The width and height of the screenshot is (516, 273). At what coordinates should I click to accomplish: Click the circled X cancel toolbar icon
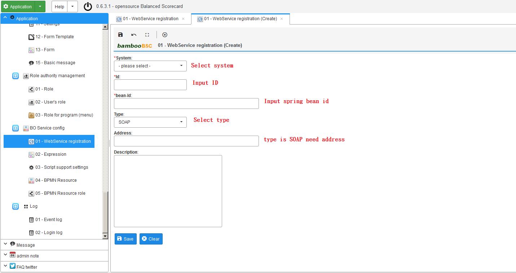click(165, 35)
